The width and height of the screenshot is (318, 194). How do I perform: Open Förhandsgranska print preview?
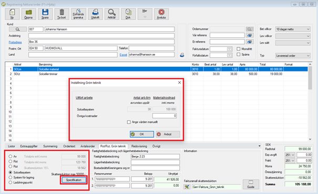coord(78,14)
